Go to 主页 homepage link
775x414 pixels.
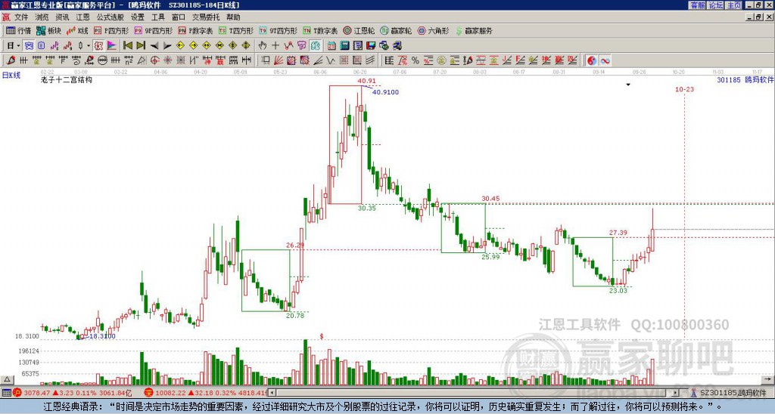click(x=734, y=5)
